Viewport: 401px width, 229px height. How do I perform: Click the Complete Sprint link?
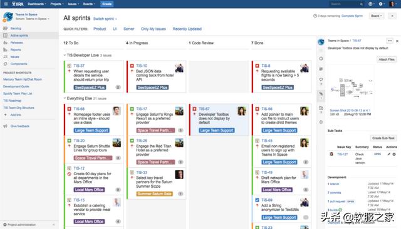pos(352,16)
